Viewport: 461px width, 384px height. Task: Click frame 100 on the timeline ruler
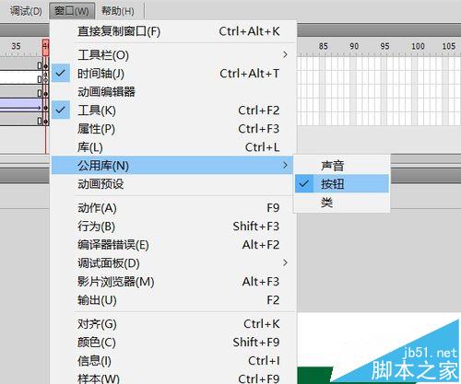coord(418,46)
